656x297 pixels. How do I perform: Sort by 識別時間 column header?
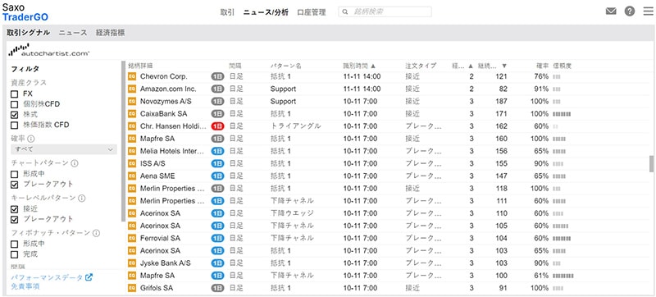pos(359,66)
